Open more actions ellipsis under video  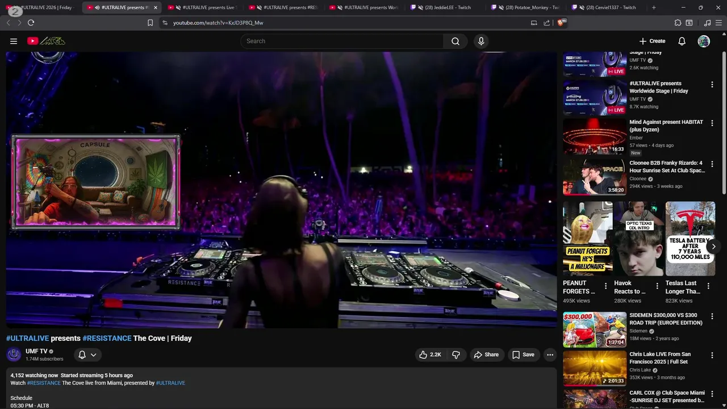click(x=550, y=354)
